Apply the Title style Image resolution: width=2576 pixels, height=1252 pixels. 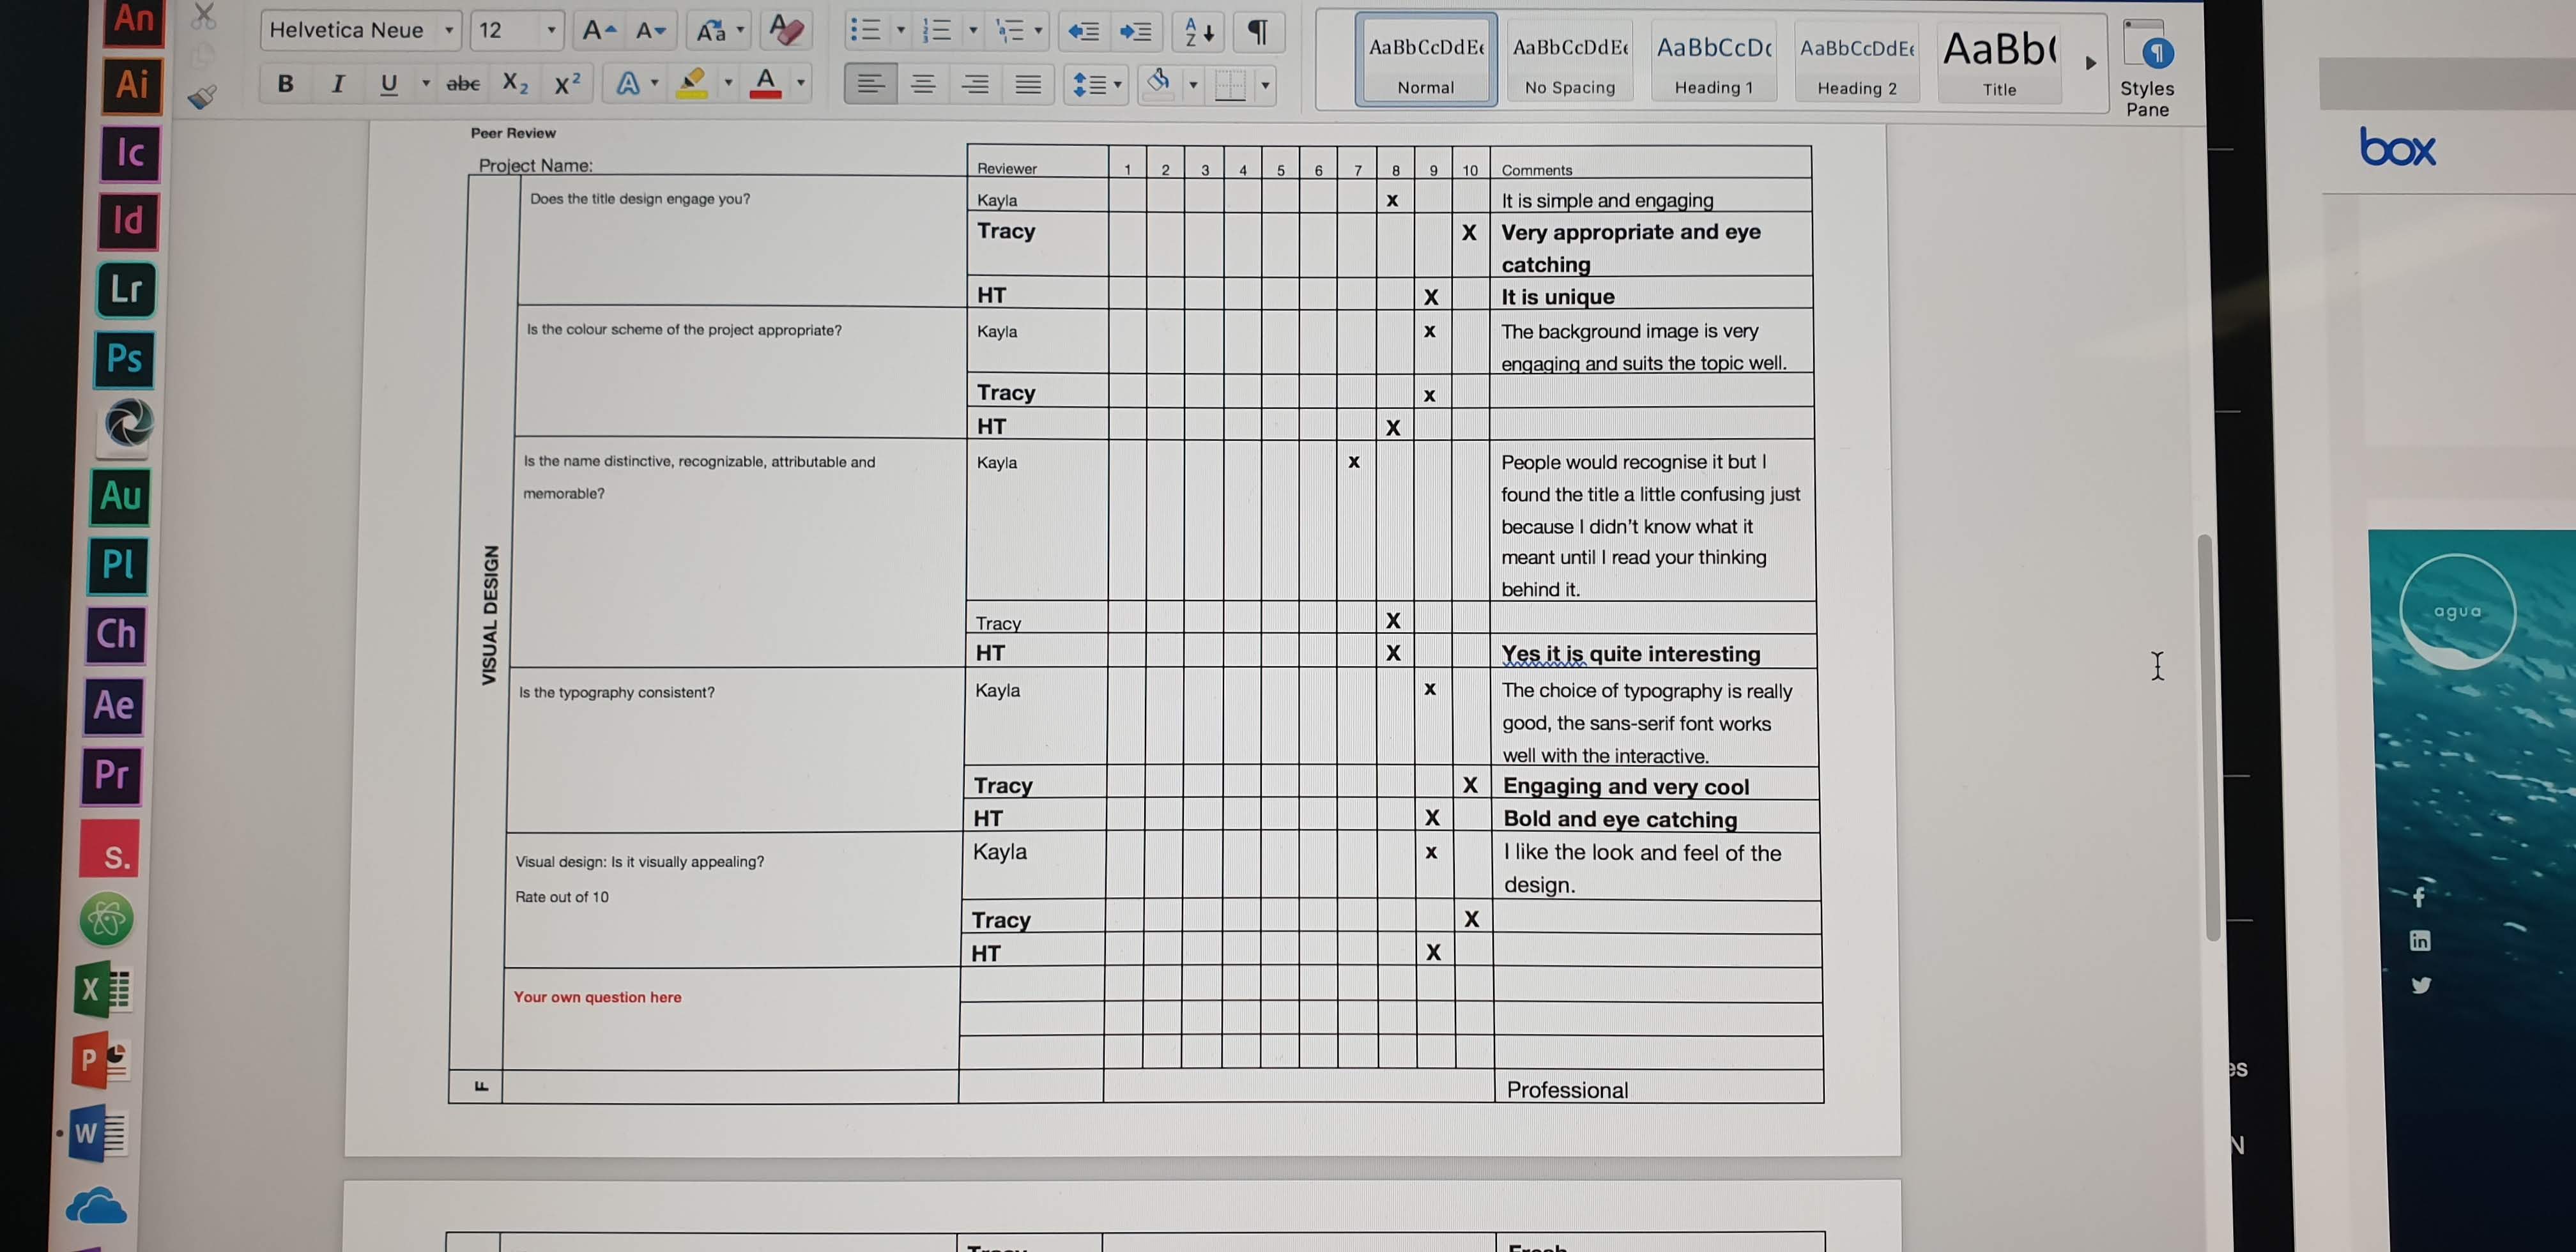[x=1999, y=62]
